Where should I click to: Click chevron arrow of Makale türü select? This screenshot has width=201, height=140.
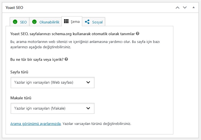88,108
